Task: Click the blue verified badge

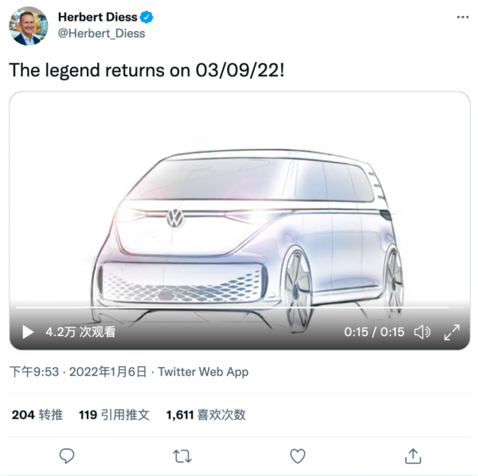Action: click(x=147, y=18)
